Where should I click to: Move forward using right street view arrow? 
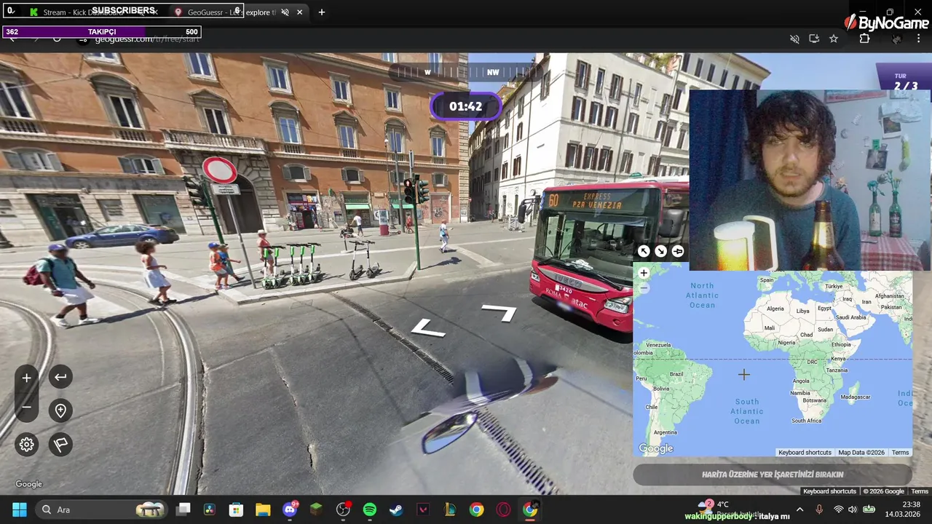(499, 312)
